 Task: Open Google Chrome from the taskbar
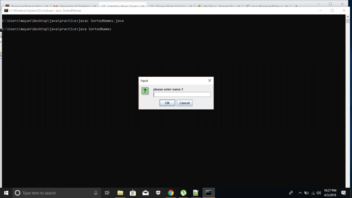[170, 193]
